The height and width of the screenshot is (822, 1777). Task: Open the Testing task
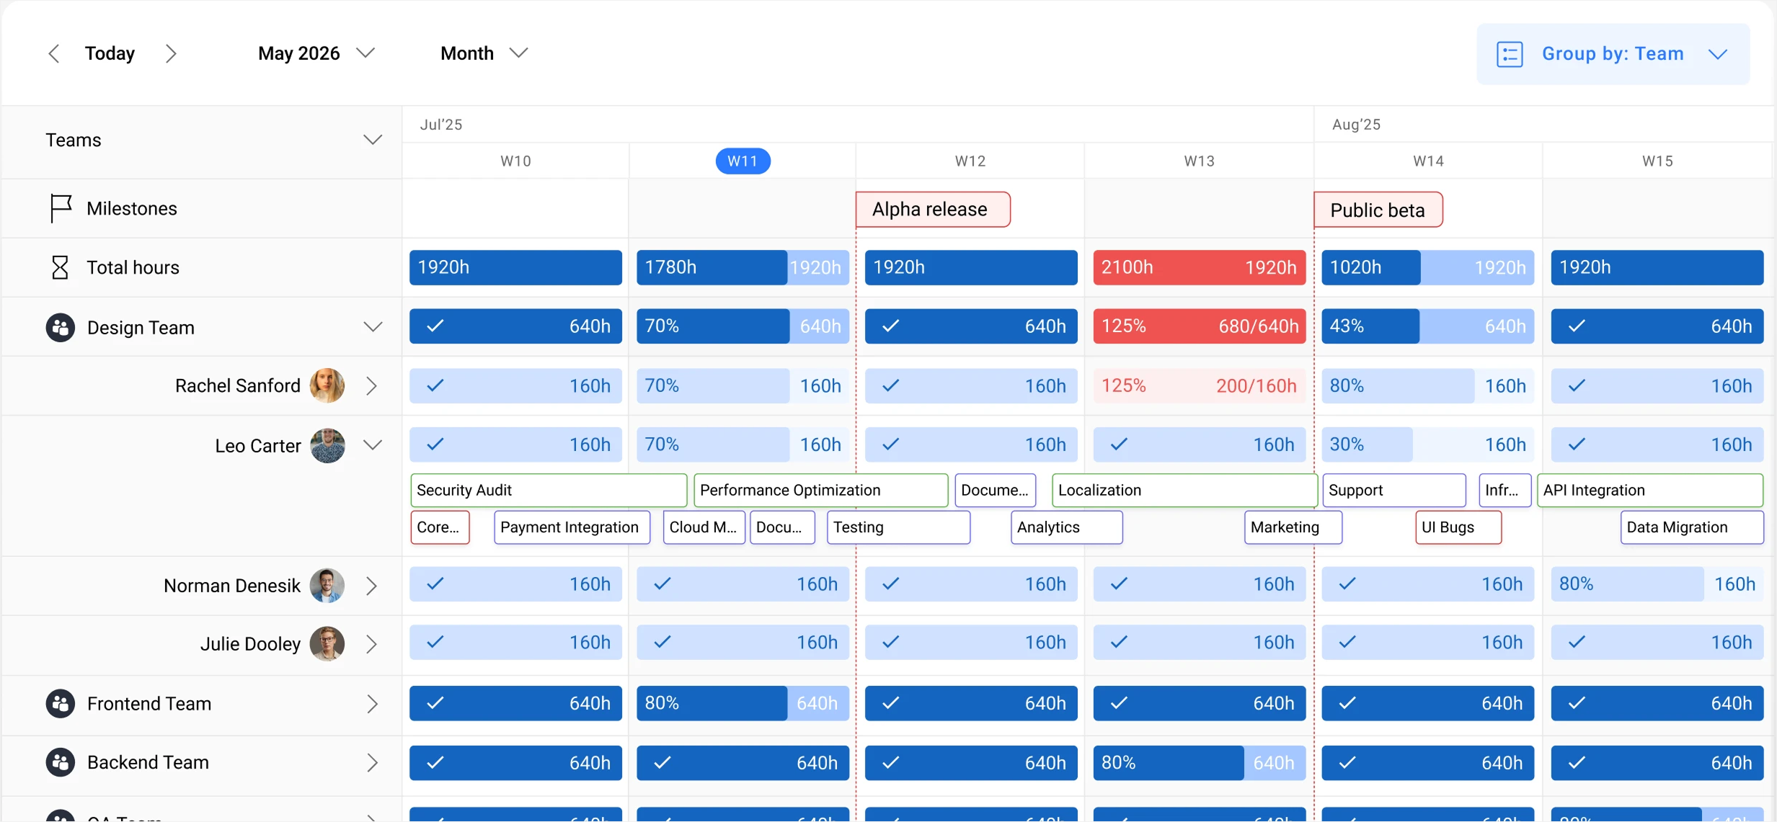[x=898, y=527]
